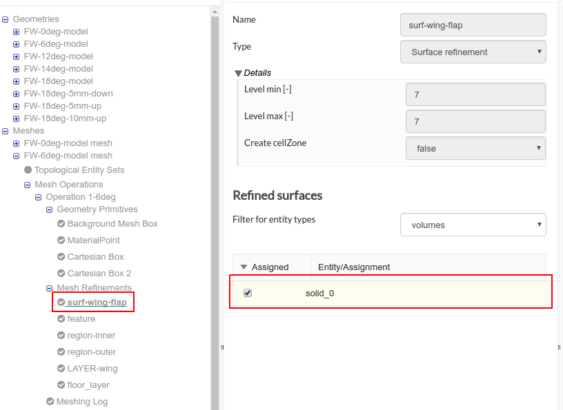Collapse the Details section triangle

coord(238,73)
